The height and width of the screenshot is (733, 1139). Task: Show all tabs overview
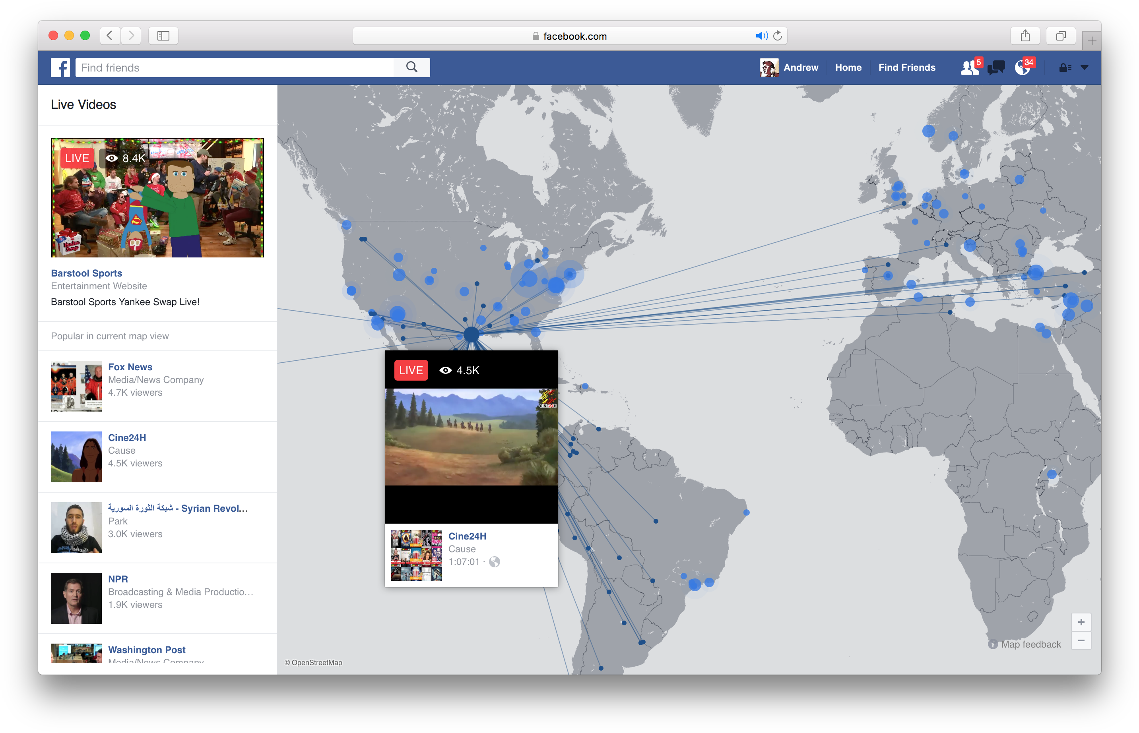1060,36
